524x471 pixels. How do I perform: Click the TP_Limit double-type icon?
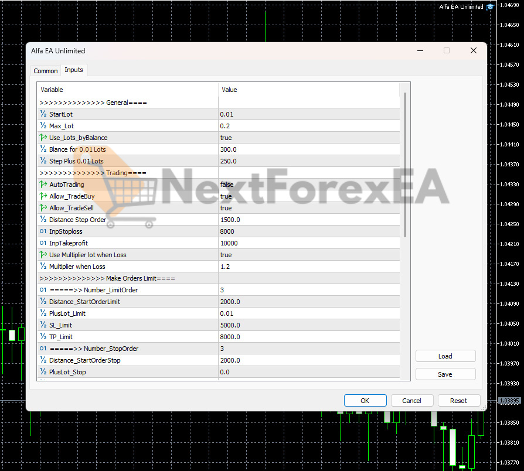[43, 337]
